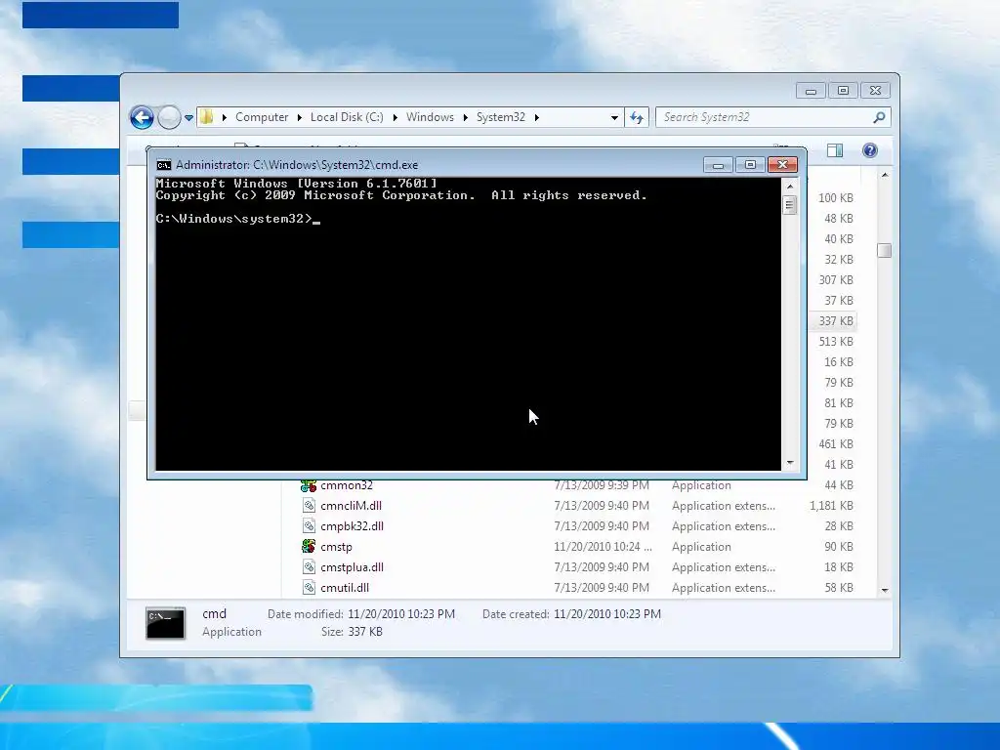Select the cmmon32 application icon
Screen dimensions: 1000x750
309,485
